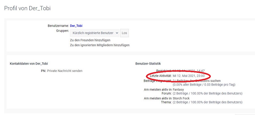The width and height of the screenshot is (255, 115).
Task: Click 'Beiträge des Benutzers suchen' link
Action: (199, 81)
